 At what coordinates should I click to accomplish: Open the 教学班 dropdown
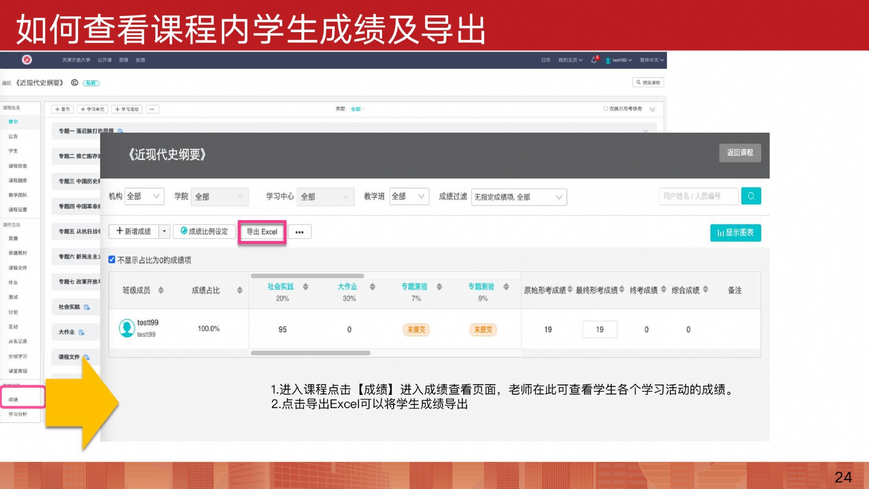(409, 197)
